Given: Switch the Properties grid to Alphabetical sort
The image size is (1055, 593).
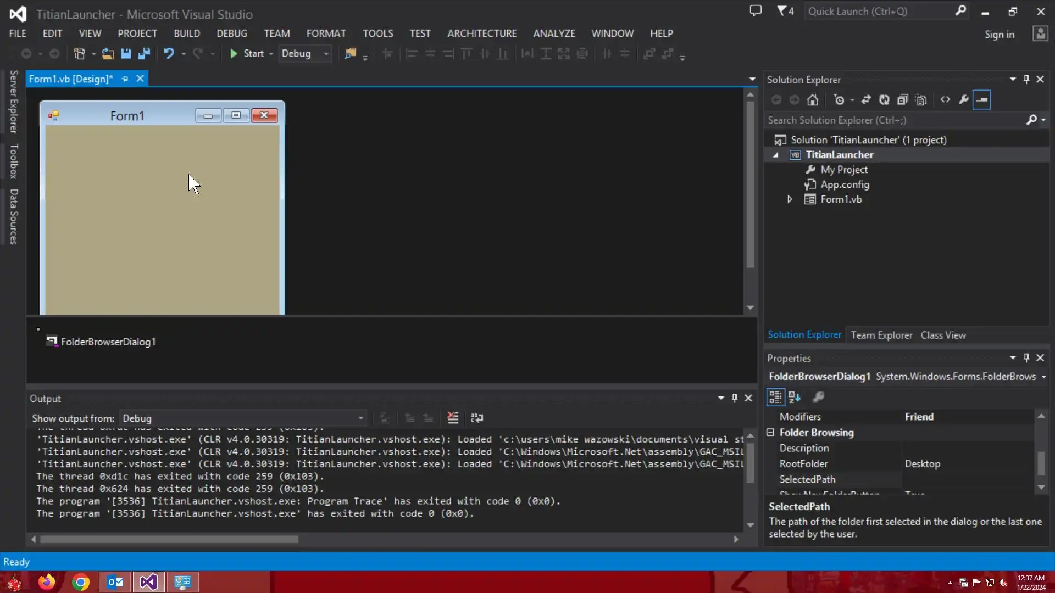Looking at the screenshot, I should click(x=795, y=397).
